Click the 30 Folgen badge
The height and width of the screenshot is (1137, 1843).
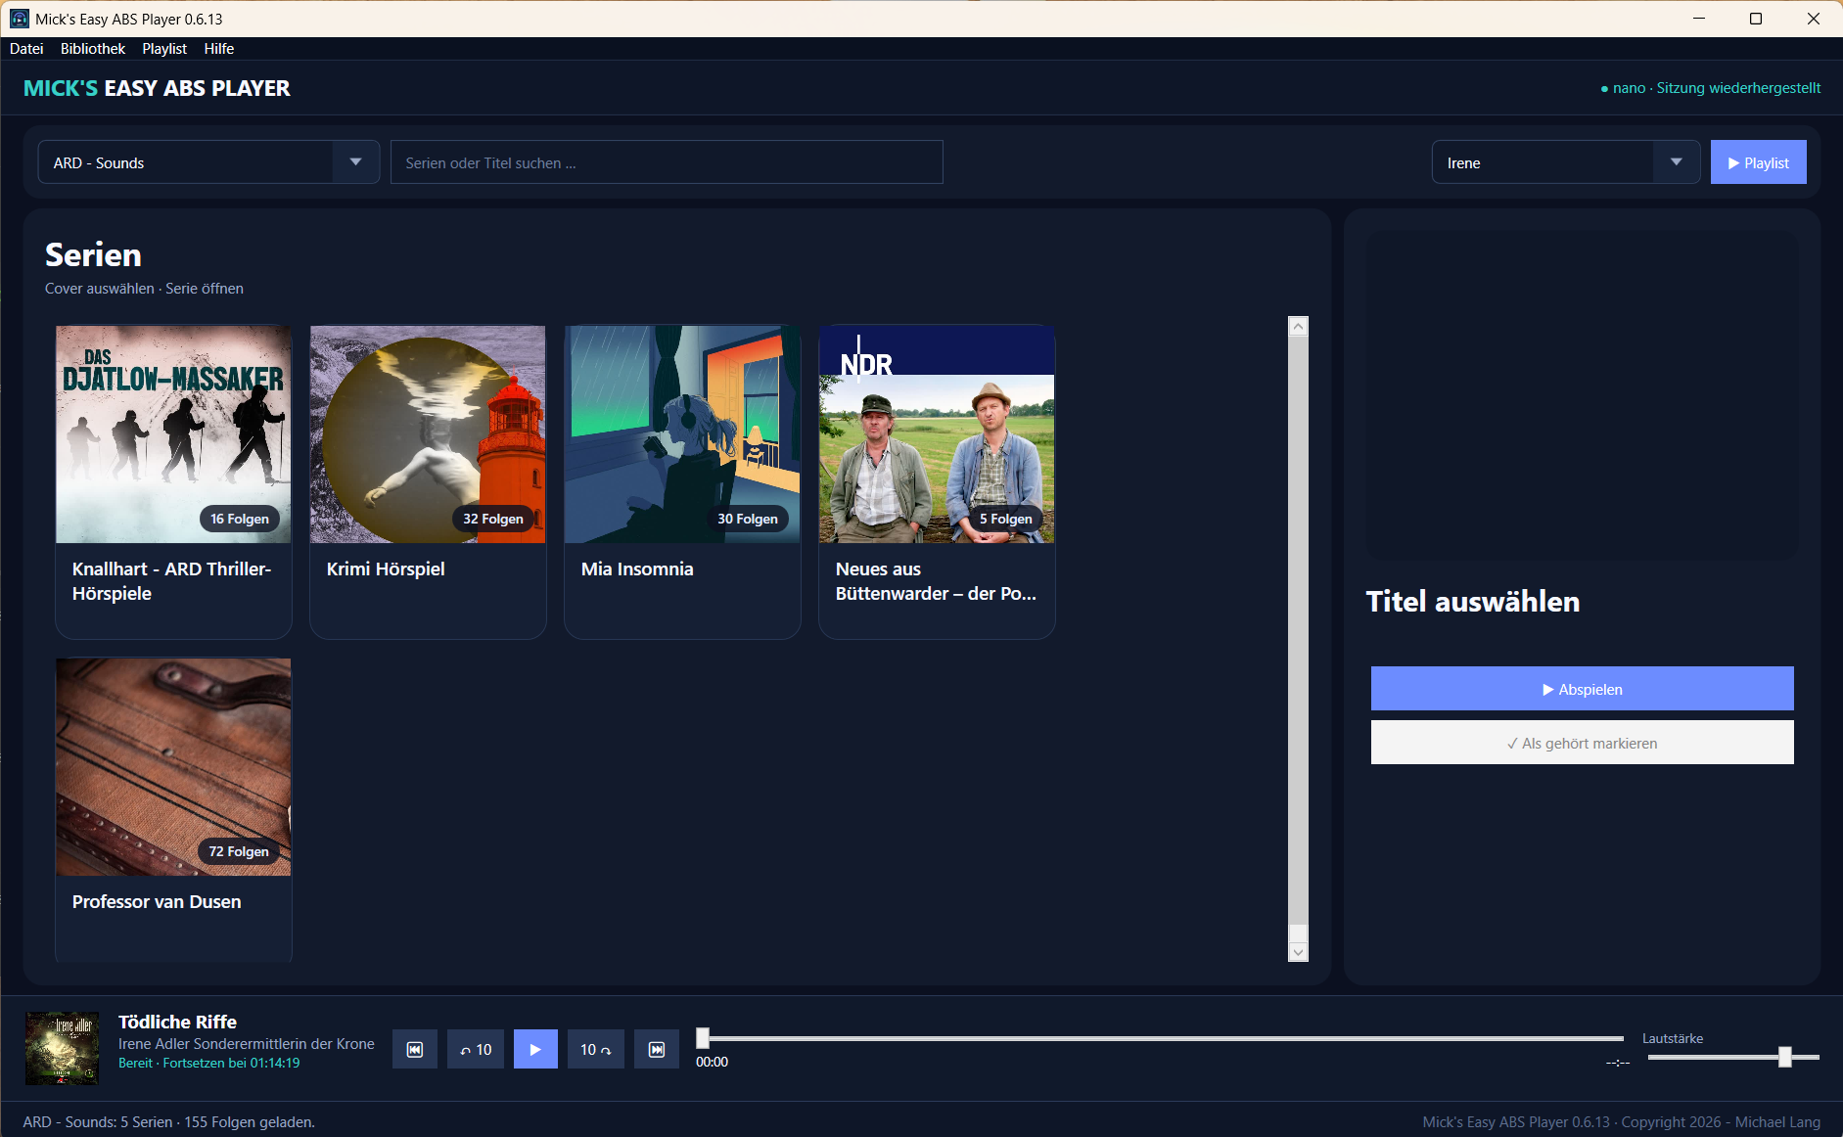pyautogui.click(x=748, y=519)
